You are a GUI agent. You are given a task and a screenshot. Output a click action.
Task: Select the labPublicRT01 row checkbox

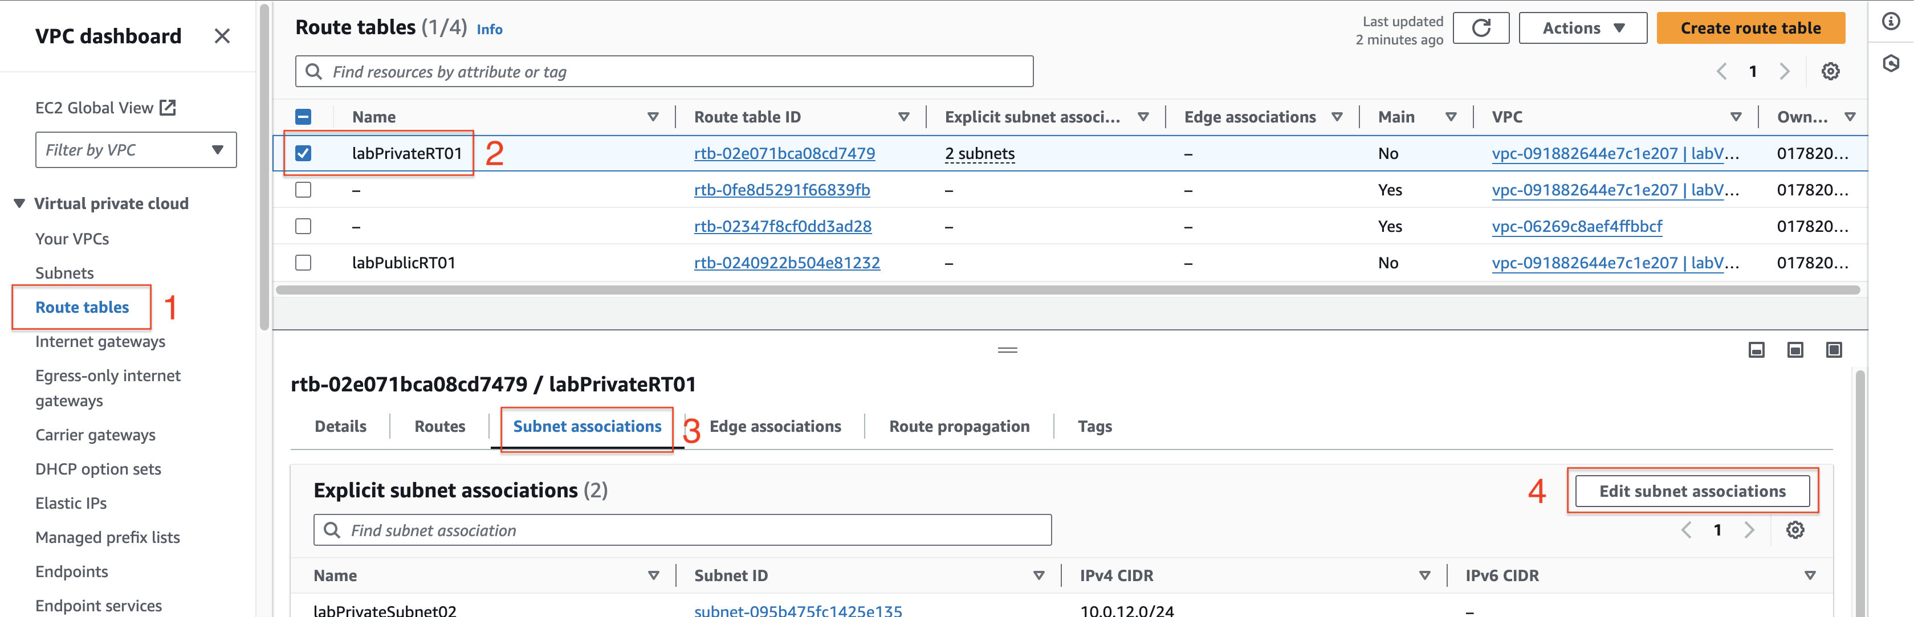tap(303, 263)
